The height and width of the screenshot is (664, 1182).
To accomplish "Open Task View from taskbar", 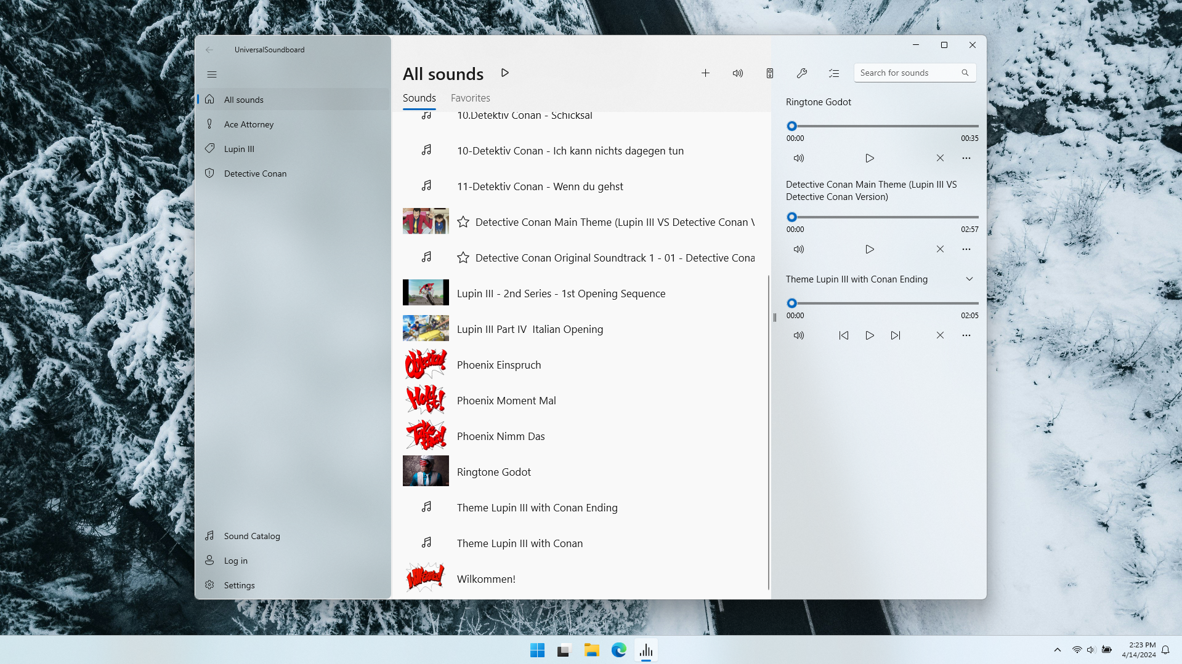I will [564, 650].
